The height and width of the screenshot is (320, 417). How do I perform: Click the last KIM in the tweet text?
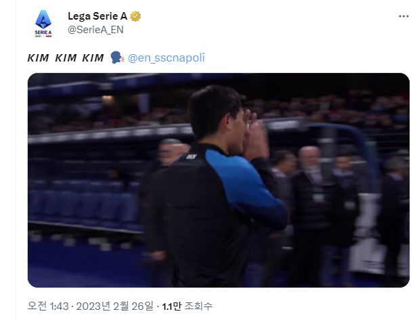tap(93, 58)
